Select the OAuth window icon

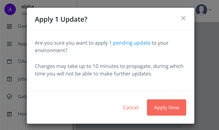click(9, 61)
